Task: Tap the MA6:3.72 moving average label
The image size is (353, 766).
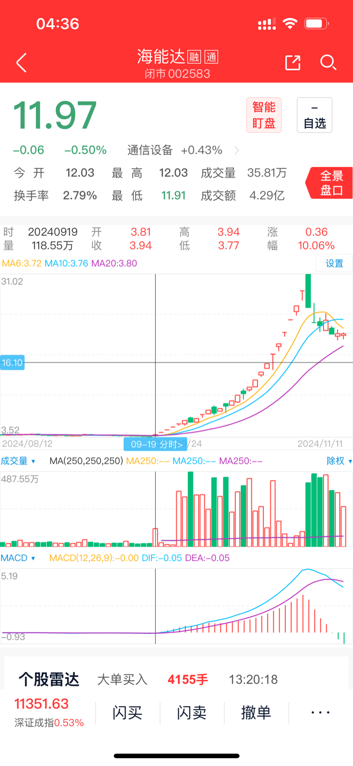Action: click(22, 263)
